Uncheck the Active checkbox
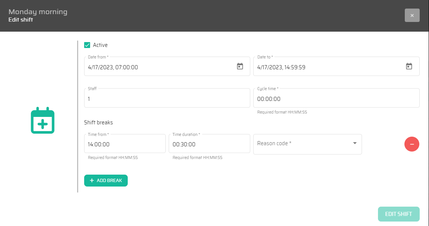The height and width of the screenshot is (226, 429). (x=88, y=45)
